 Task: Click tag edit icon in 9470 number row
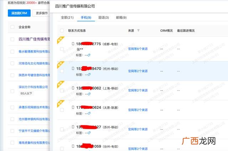point(89,74)
